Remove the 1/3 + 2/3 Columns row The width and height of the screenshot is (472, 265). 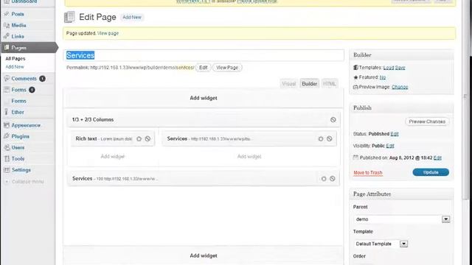click(x=333, y=119)
